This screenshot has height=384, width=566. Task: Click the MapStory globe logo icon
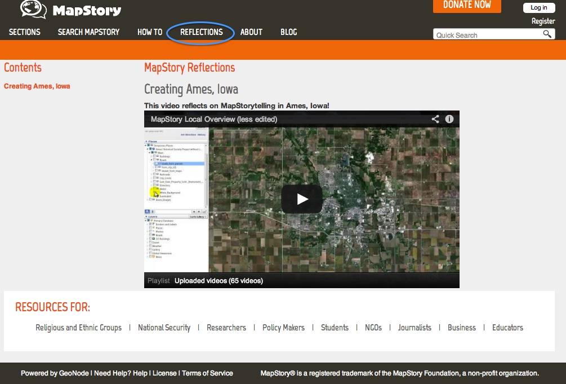(34, 10)
